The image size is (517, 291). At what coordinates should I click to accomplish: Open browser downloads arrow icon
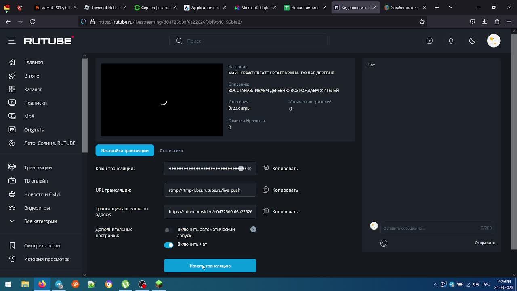(x=484, y=22)
